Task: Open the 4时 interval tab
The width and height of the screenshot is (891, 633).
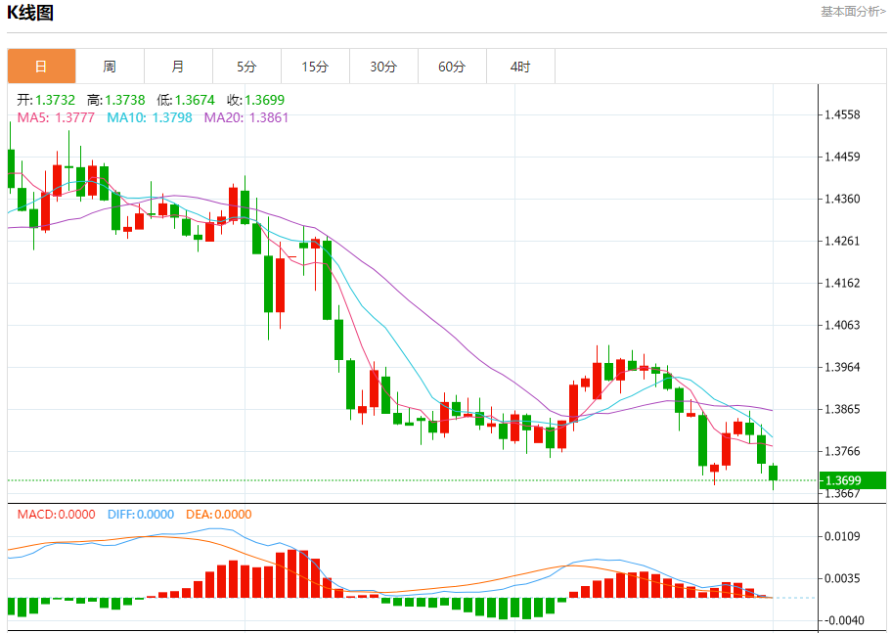Action: pos(520,67)
